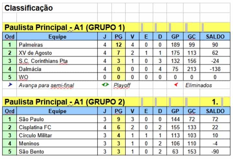Viewport: 233px width, 159px height.
Task: Click the Eliminados legend text
Action: pos(199,85)
